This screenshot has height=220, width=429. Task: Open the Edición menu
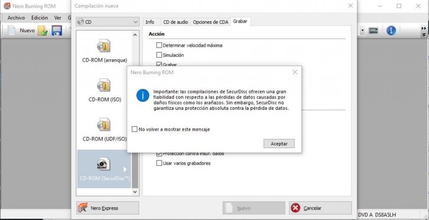coord(39,18)
